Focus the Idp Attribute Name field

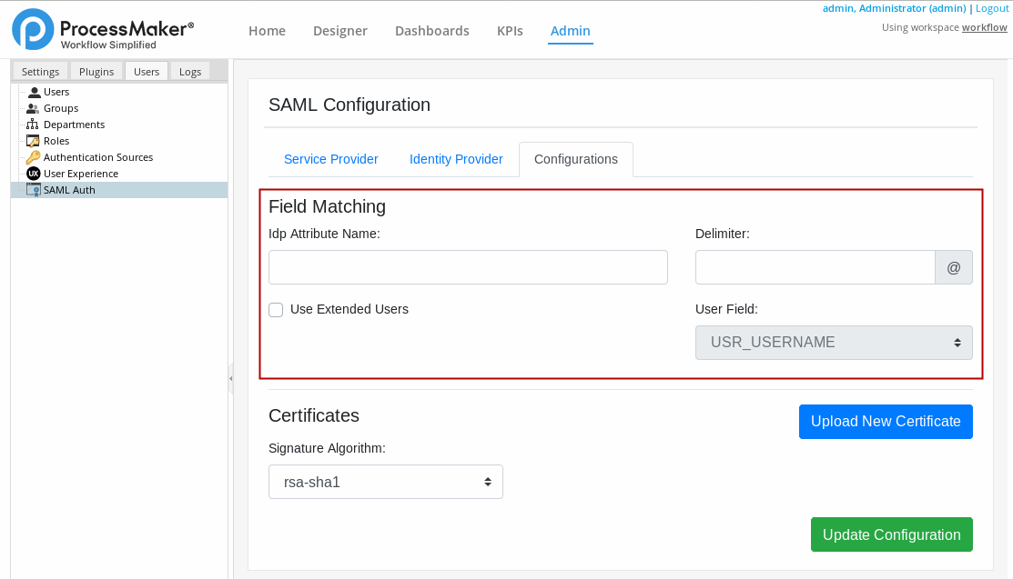coord(468,267)
